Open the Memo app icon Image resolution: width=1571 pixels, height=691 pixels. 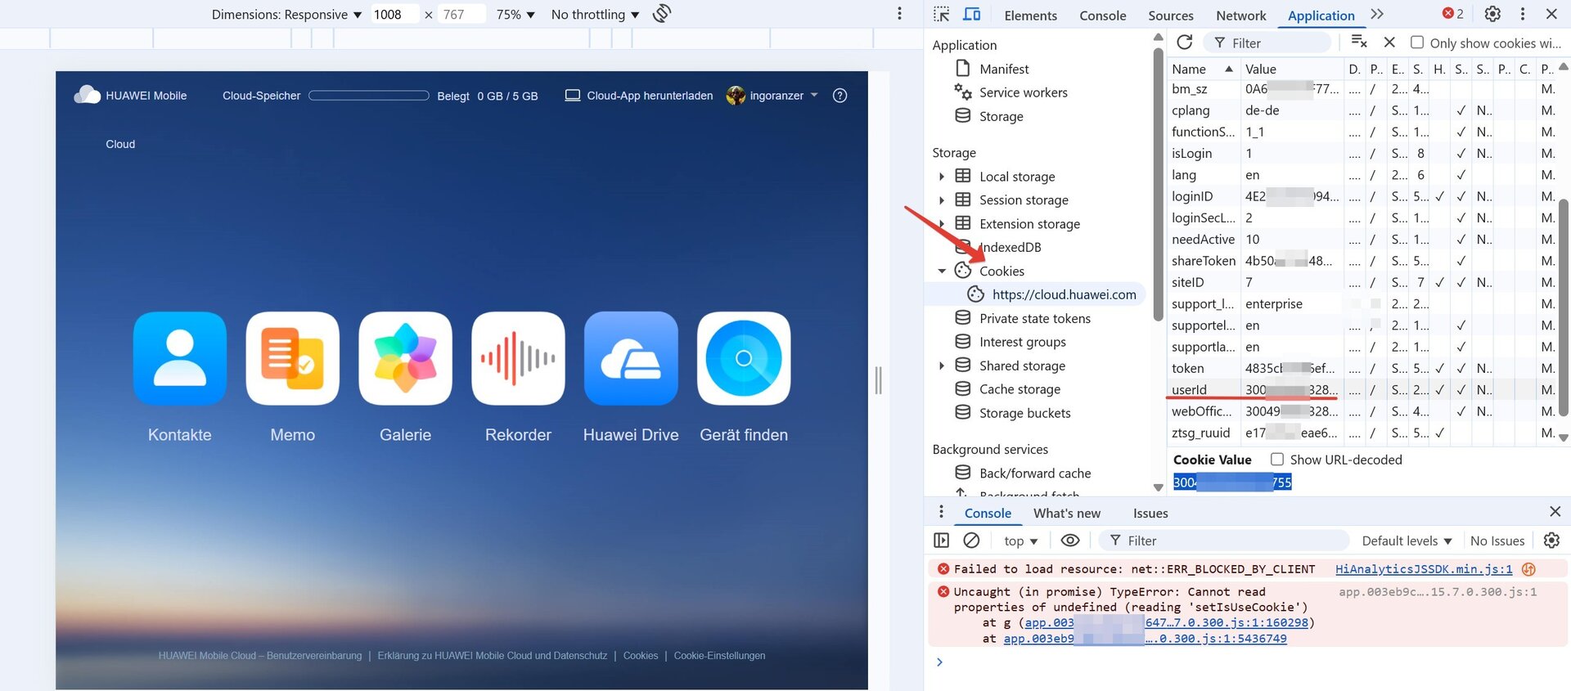293,358
